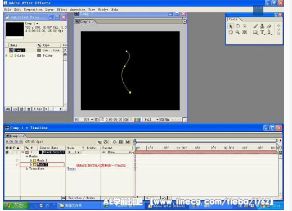Select the Zoom magnifier tool
Image resolution: width=292 pixels, height=211 pixels.
point(237,32)
